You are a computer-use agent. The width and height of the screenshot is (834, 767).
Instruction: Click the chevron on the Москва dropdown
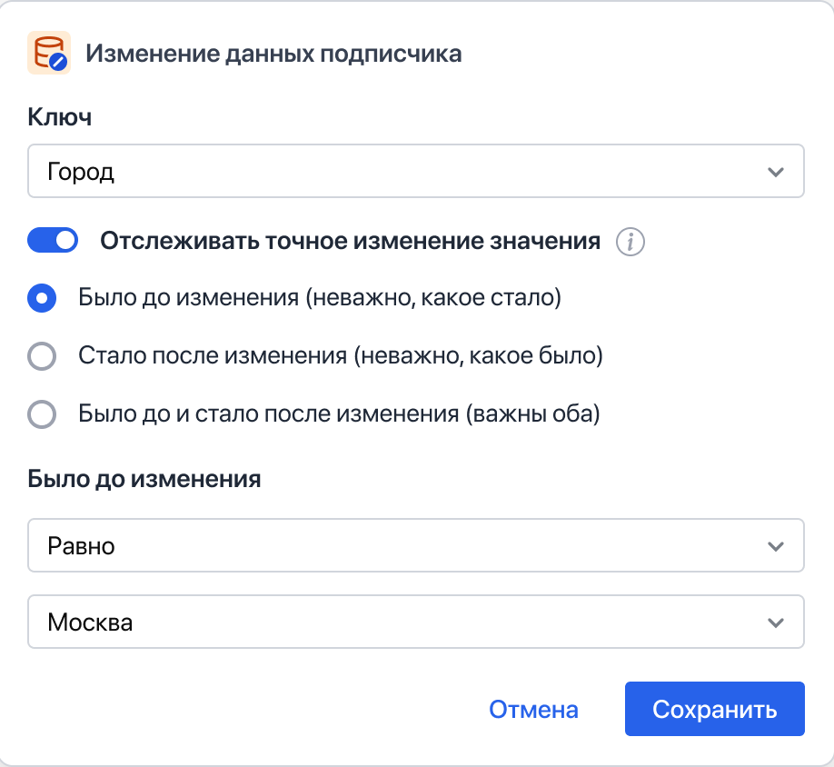click(x=777, y=622)
